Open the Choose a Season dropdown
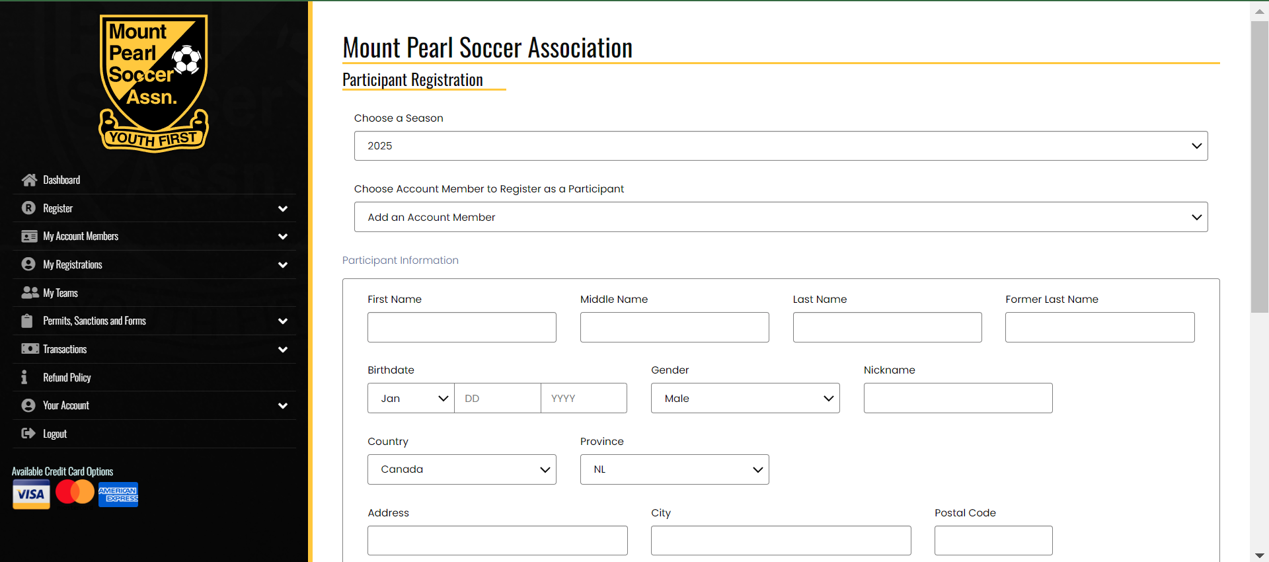Viewport: 1269px width, 562px height. (x=781, y=145)
